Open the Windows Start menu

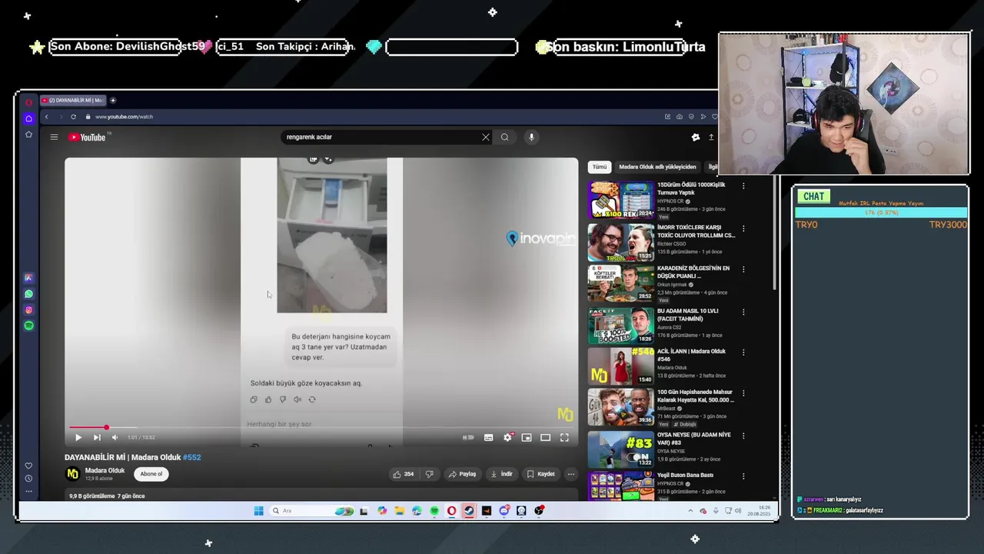point(258,511)
